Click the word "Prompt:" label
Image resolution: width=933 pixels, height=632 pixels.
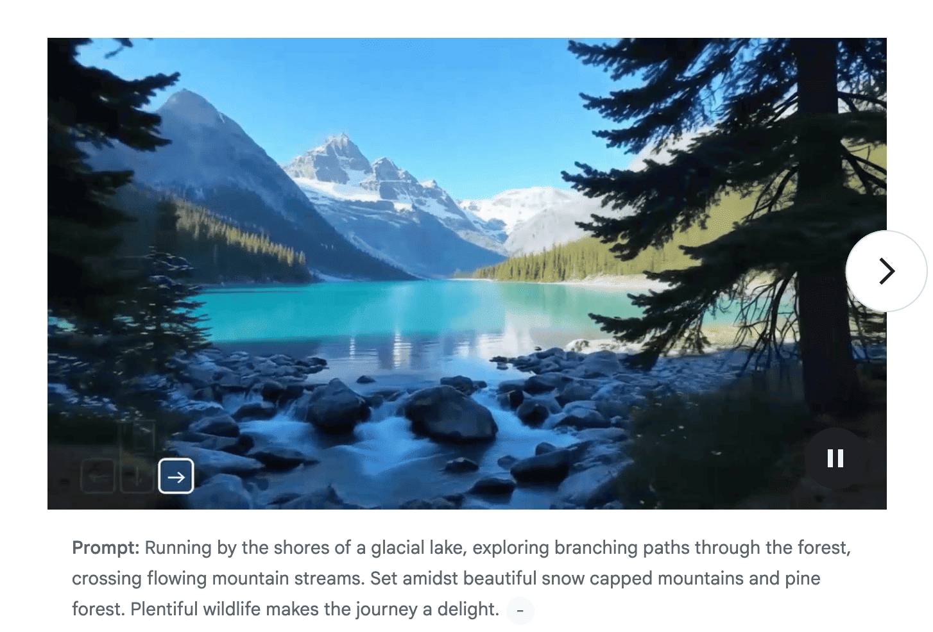(x=106, y=548)
